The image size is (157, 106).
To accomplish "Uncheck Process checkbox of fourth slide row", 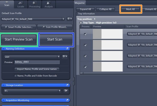I will coord(85,67).
